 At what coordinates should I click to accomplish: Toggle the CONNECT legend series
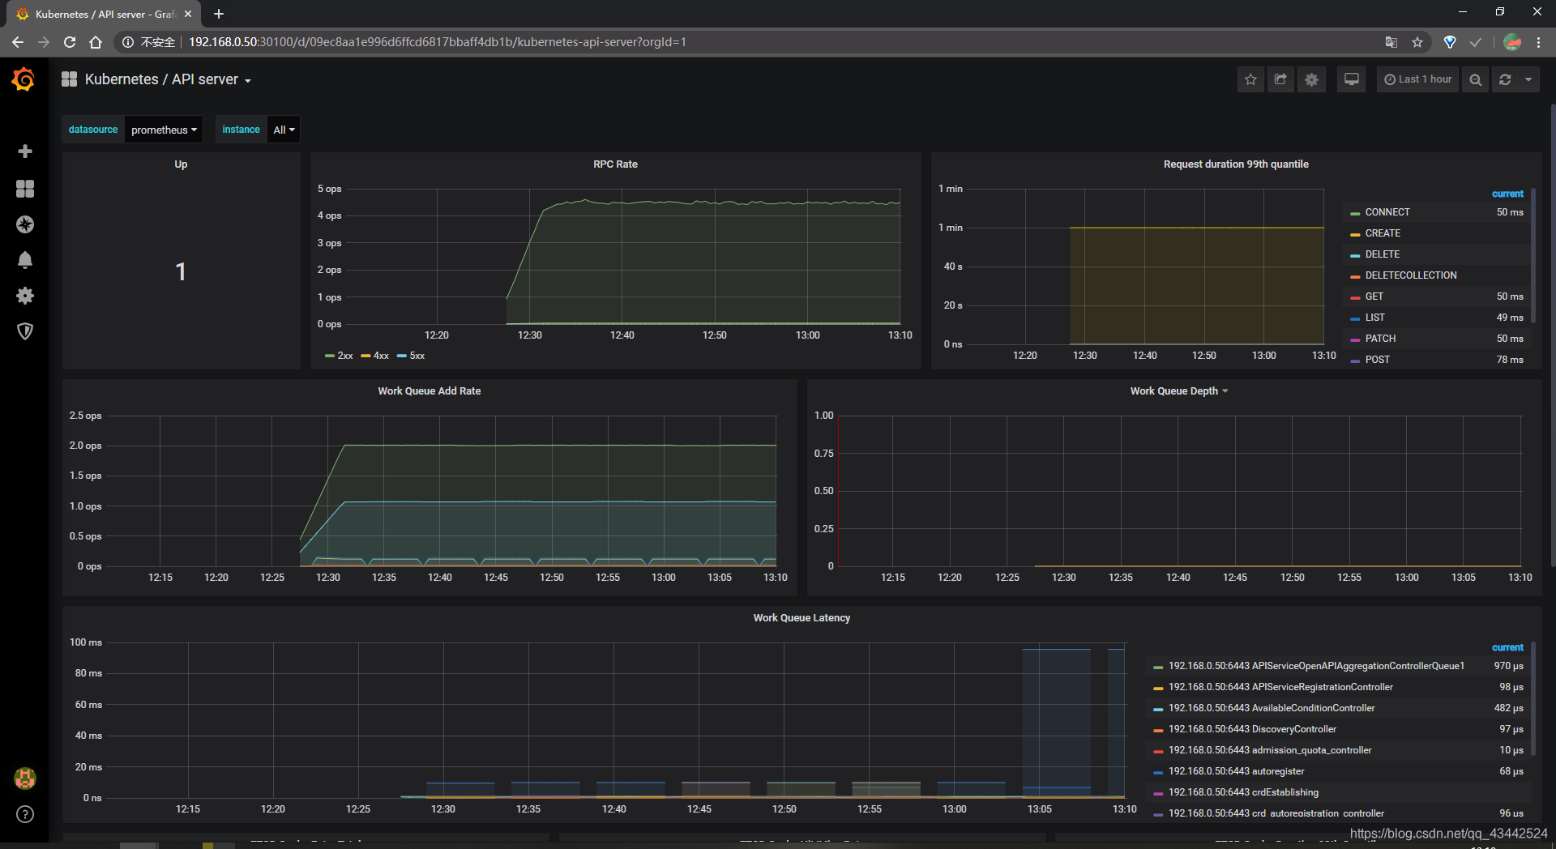tap(1387, 212)
